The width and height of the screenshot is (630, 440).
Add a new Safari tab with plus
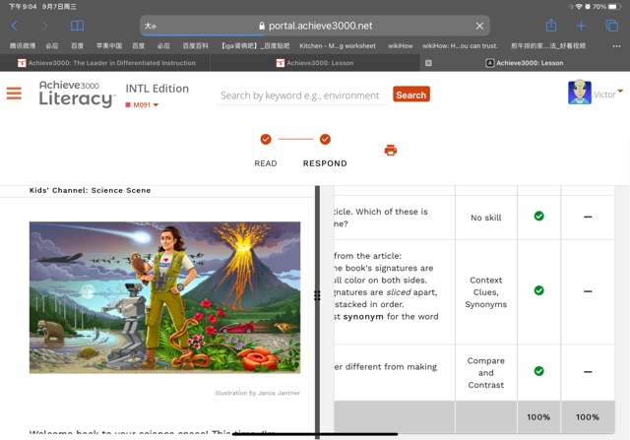581,26
